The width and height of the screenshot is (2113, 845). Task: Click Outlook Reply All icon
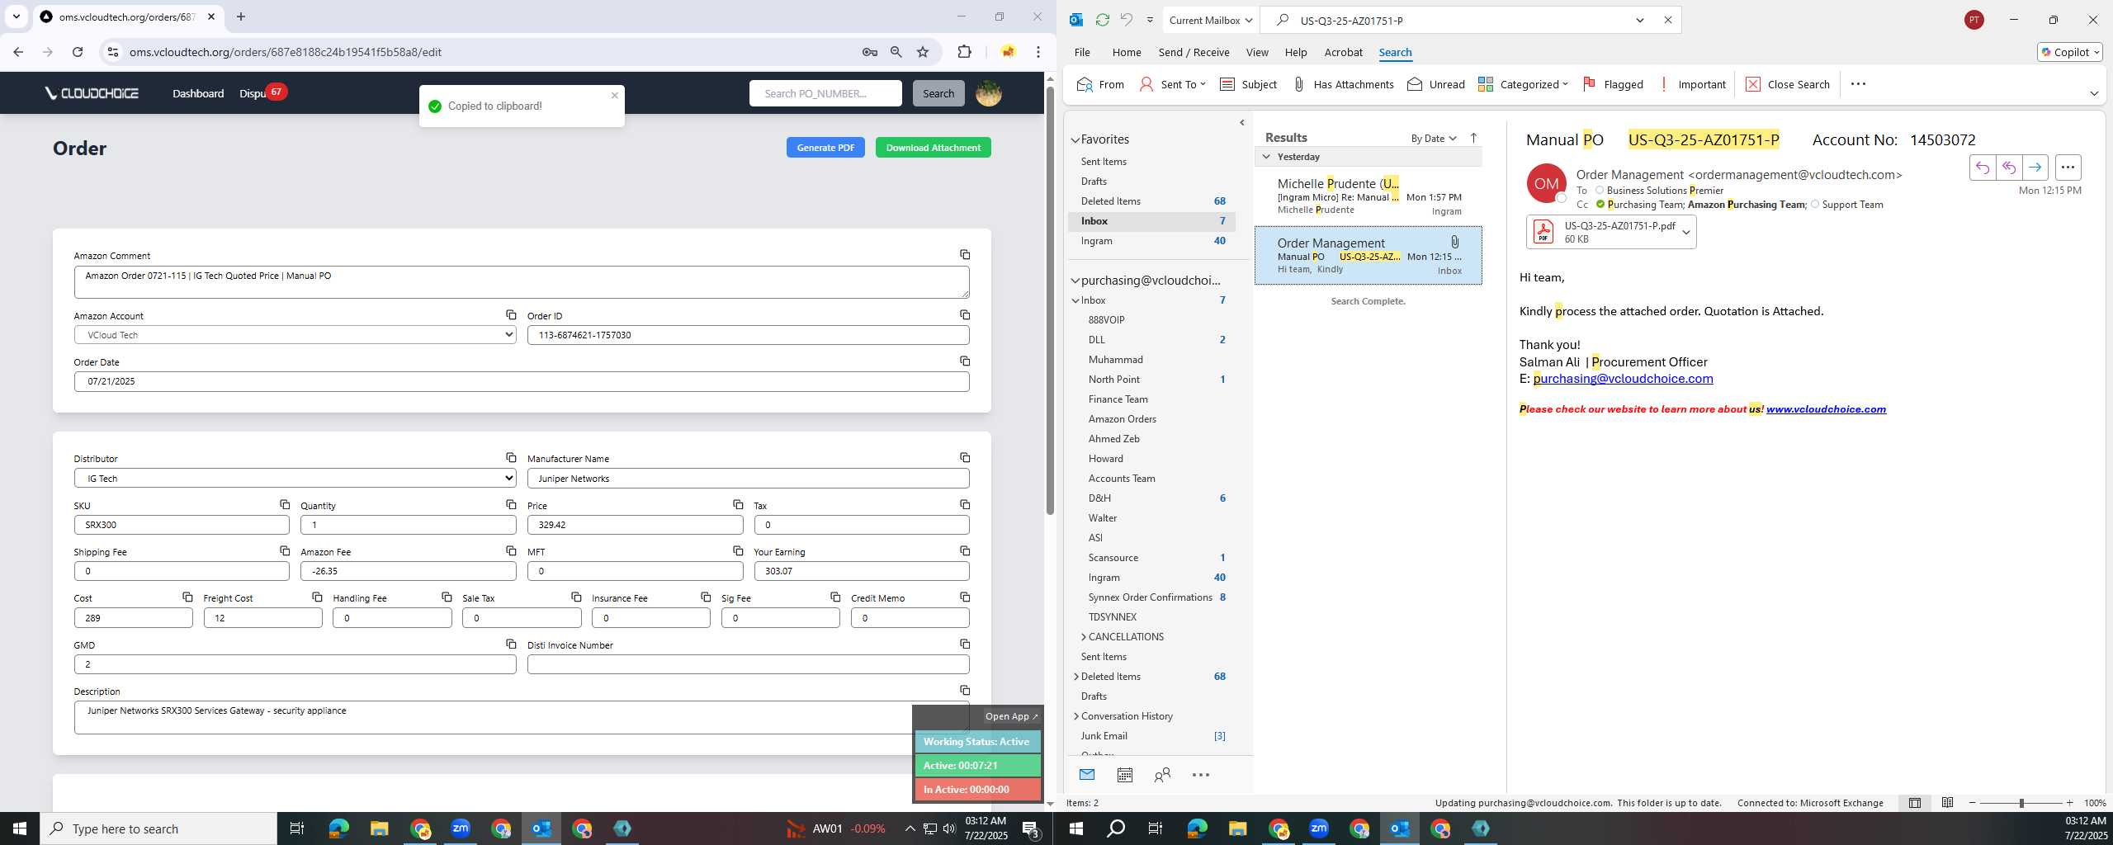tap(2008, 168)
